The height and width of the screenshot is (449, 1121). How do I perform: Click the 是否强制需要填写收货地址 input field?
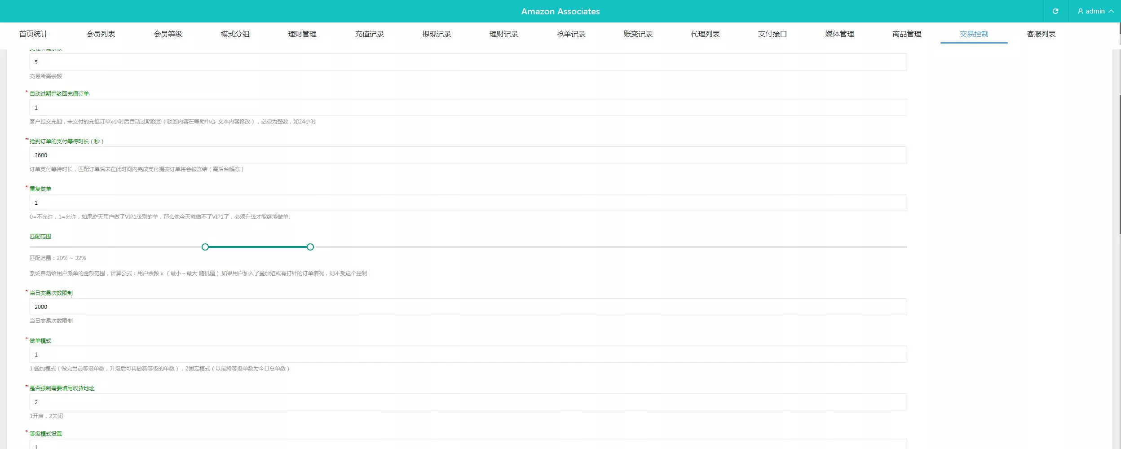tap(468, 402)
